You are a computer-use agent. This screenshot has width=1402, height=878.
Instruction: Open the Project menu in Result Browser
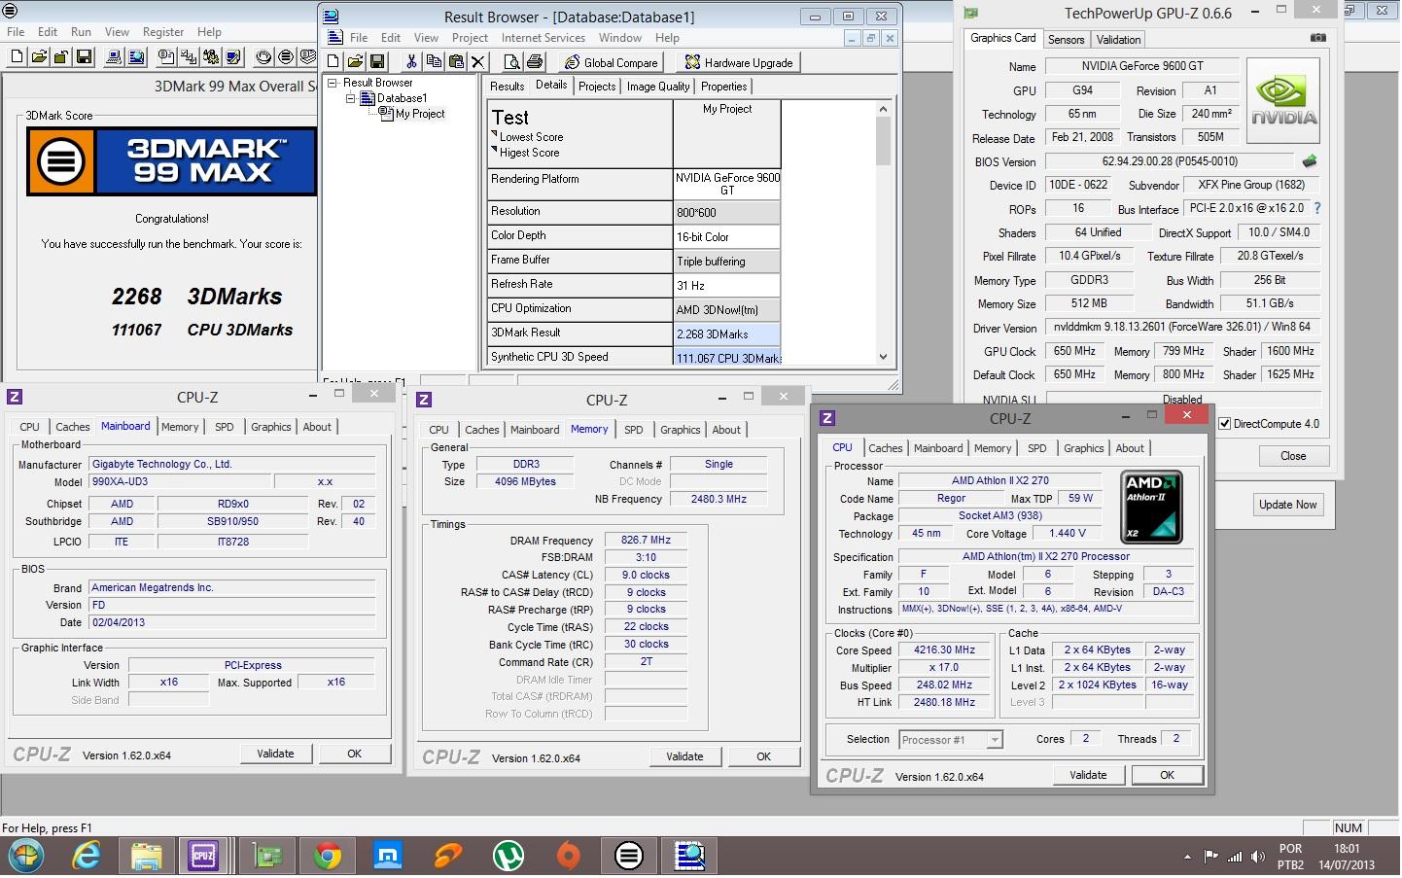point(470,38)
